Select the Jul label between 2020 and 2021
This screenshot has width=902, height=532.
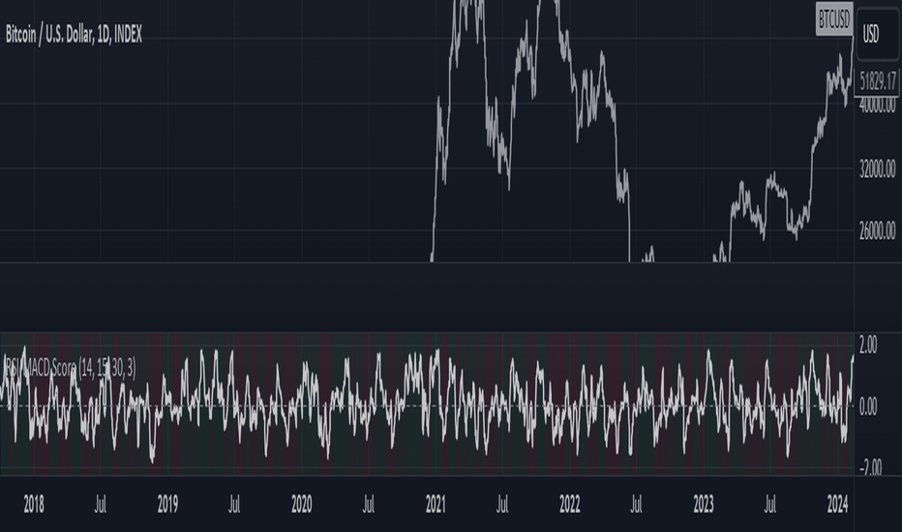coord(368,505)
